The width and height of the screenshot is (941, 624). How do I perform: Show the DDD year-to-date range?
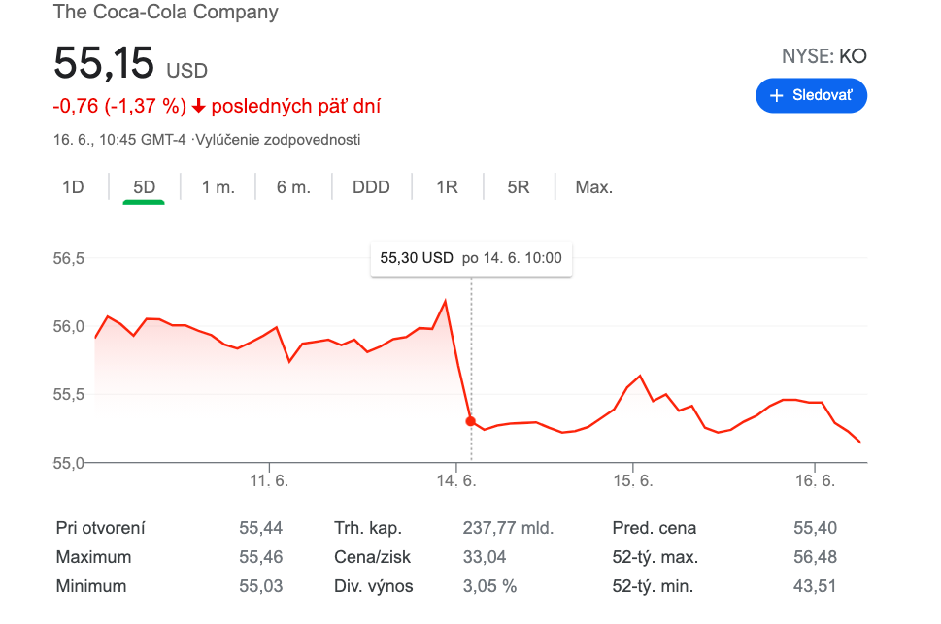[x=371, y=187]
